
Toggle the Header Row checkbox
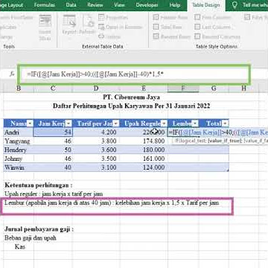point(156,17)
